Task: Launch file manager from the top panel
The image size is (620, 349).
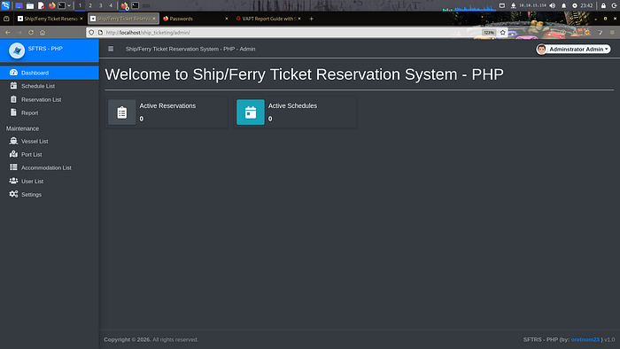Action: coord(30,5)
